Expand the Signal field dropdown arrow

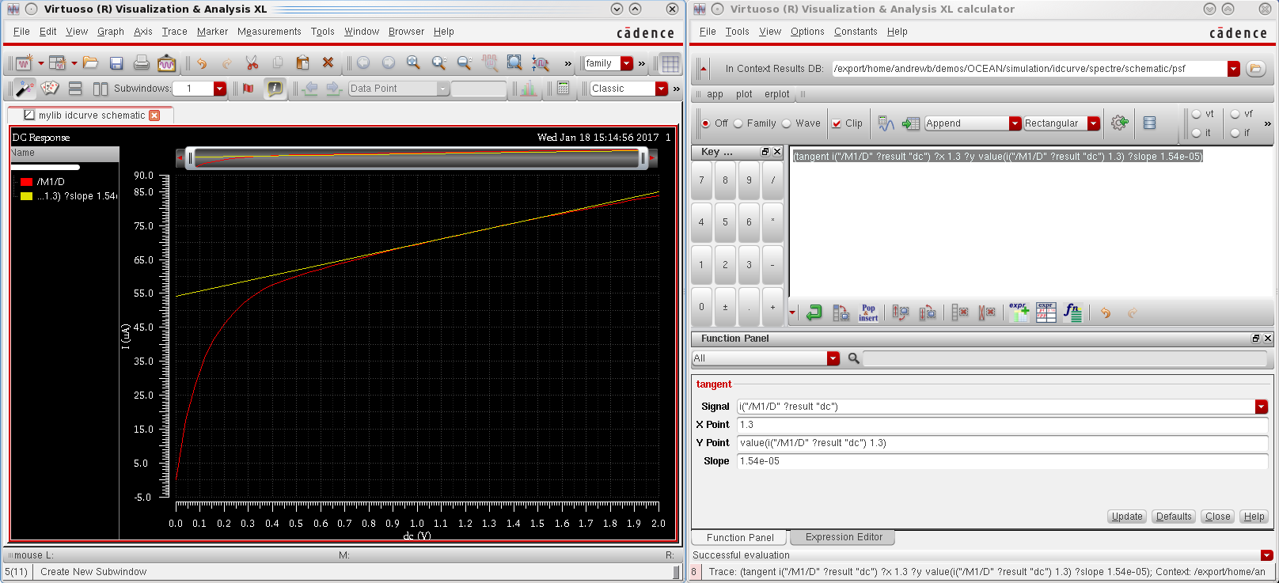pyautogui.click(x=1262, y=407)
